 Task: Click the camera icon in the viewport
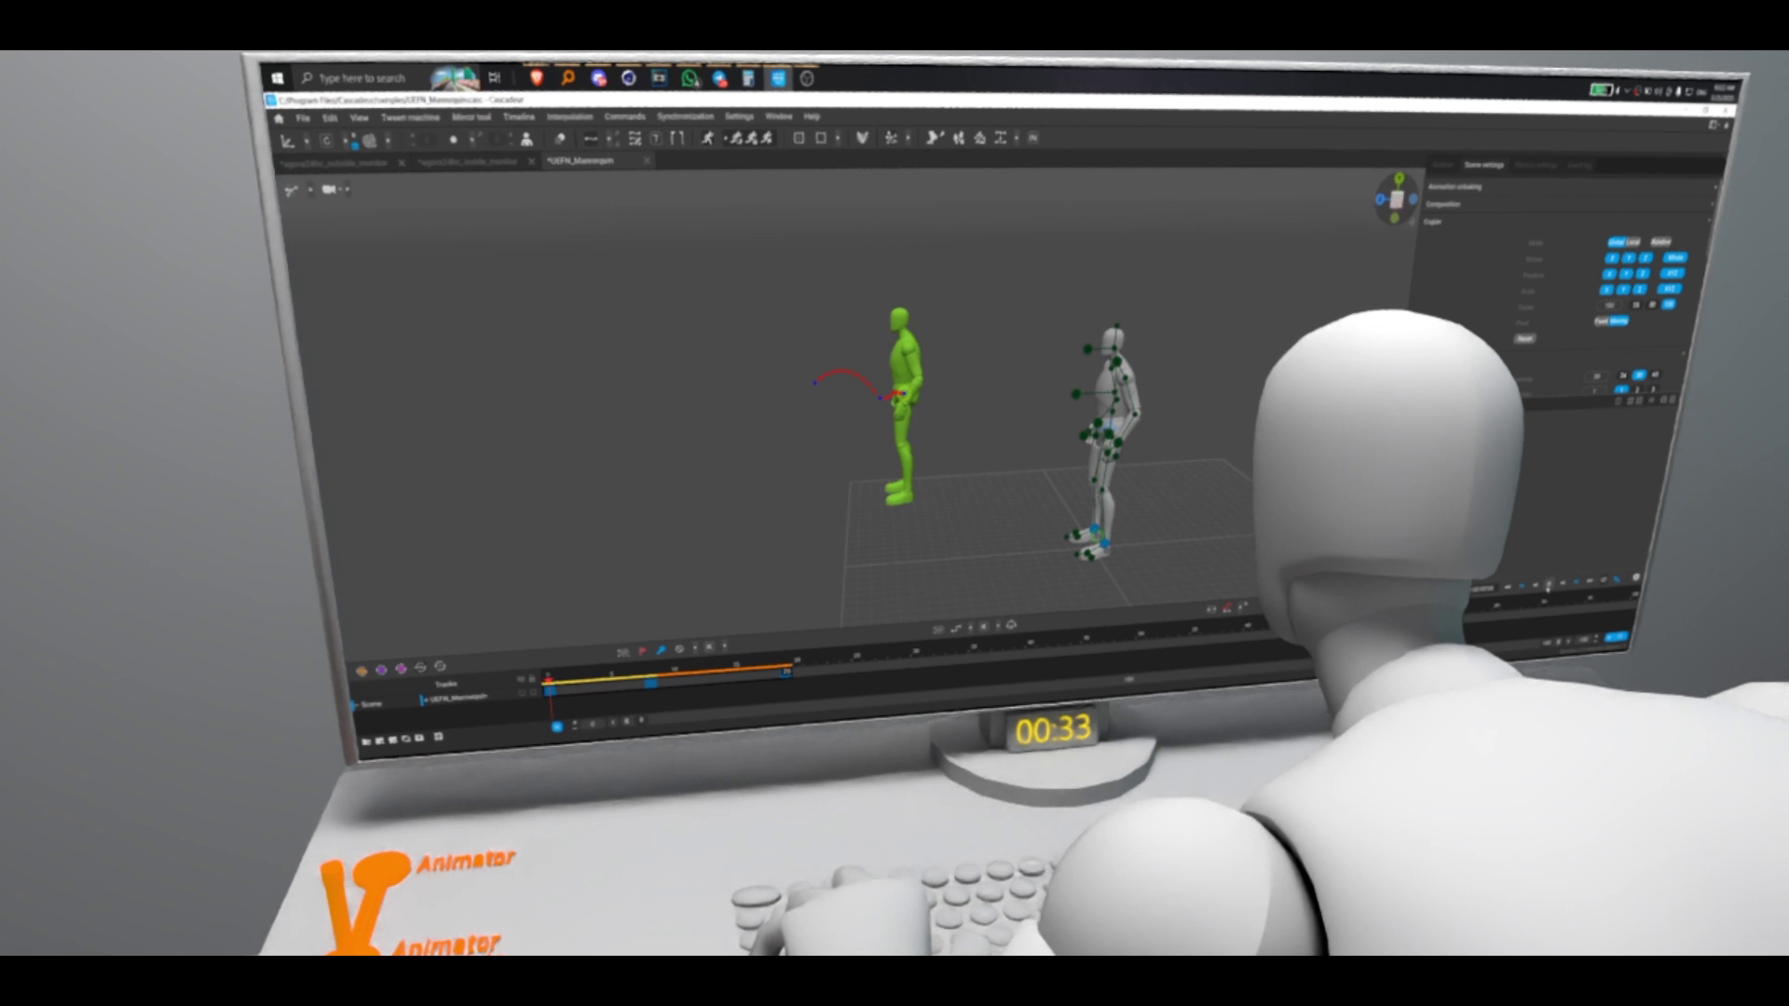[328, 189]
